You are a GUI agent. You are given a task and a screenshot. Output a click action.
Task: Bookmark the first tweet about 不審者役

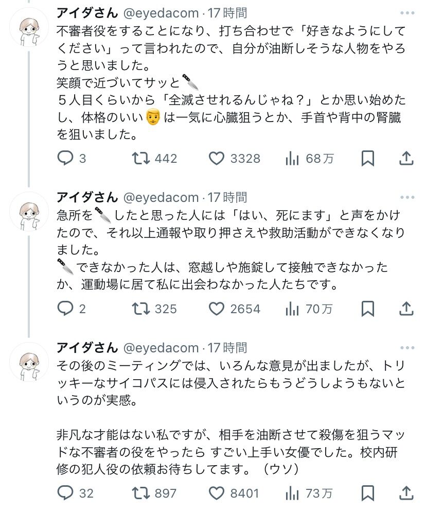tap(367, 158)
